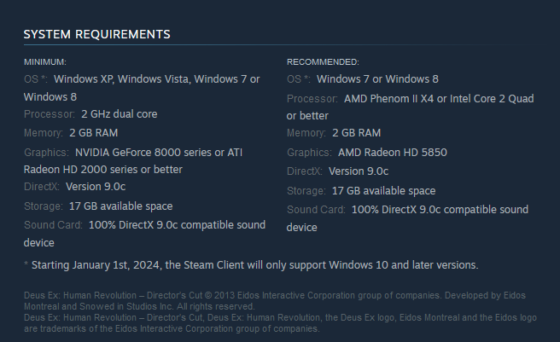Click minimum DirectX 'Version 9.0c' text
The width and height of the screenshot is (560, 342).
click(x=96, y=186)
